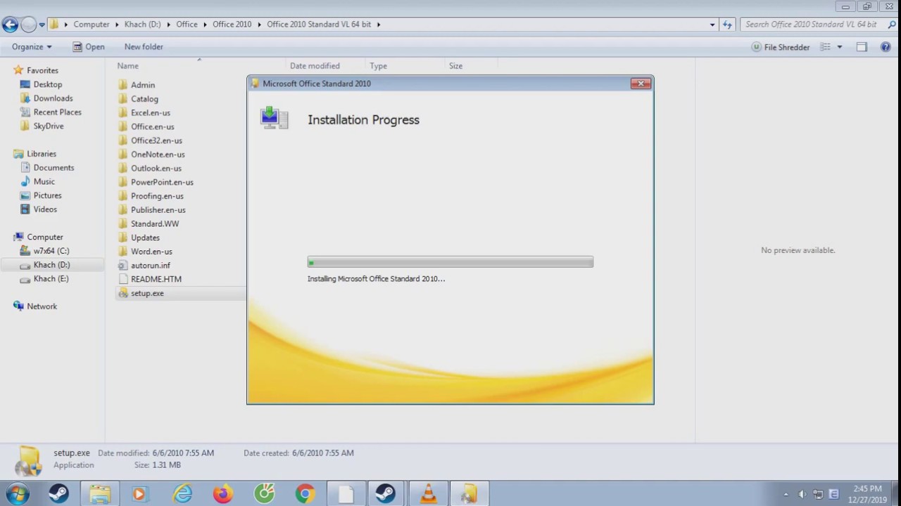Select the Khach (E:) drive

click(x=51, y=279)
